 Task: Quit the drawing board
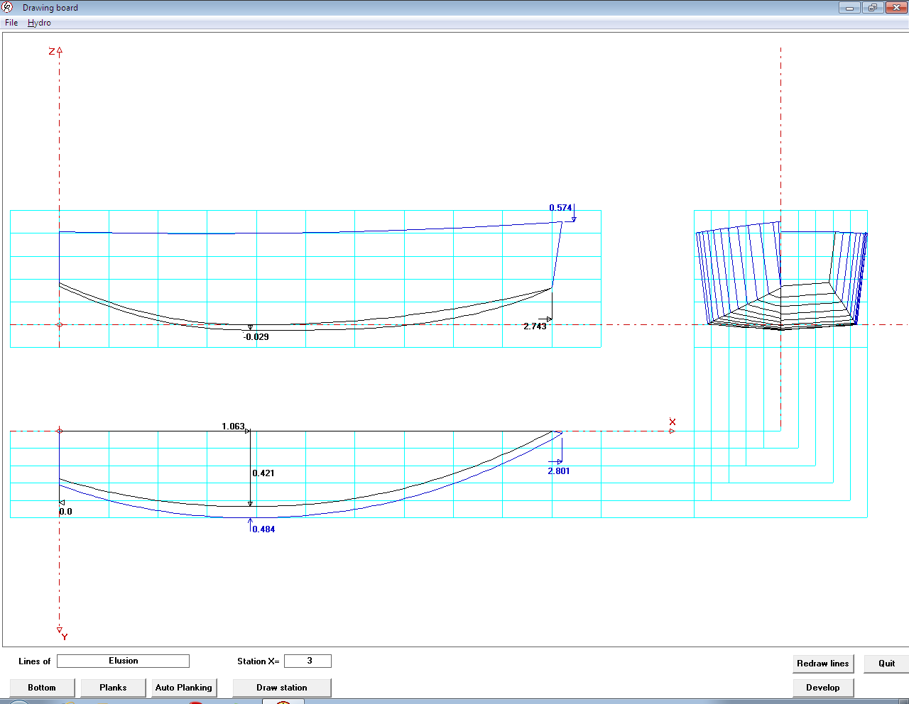click(x=886, y=664)
